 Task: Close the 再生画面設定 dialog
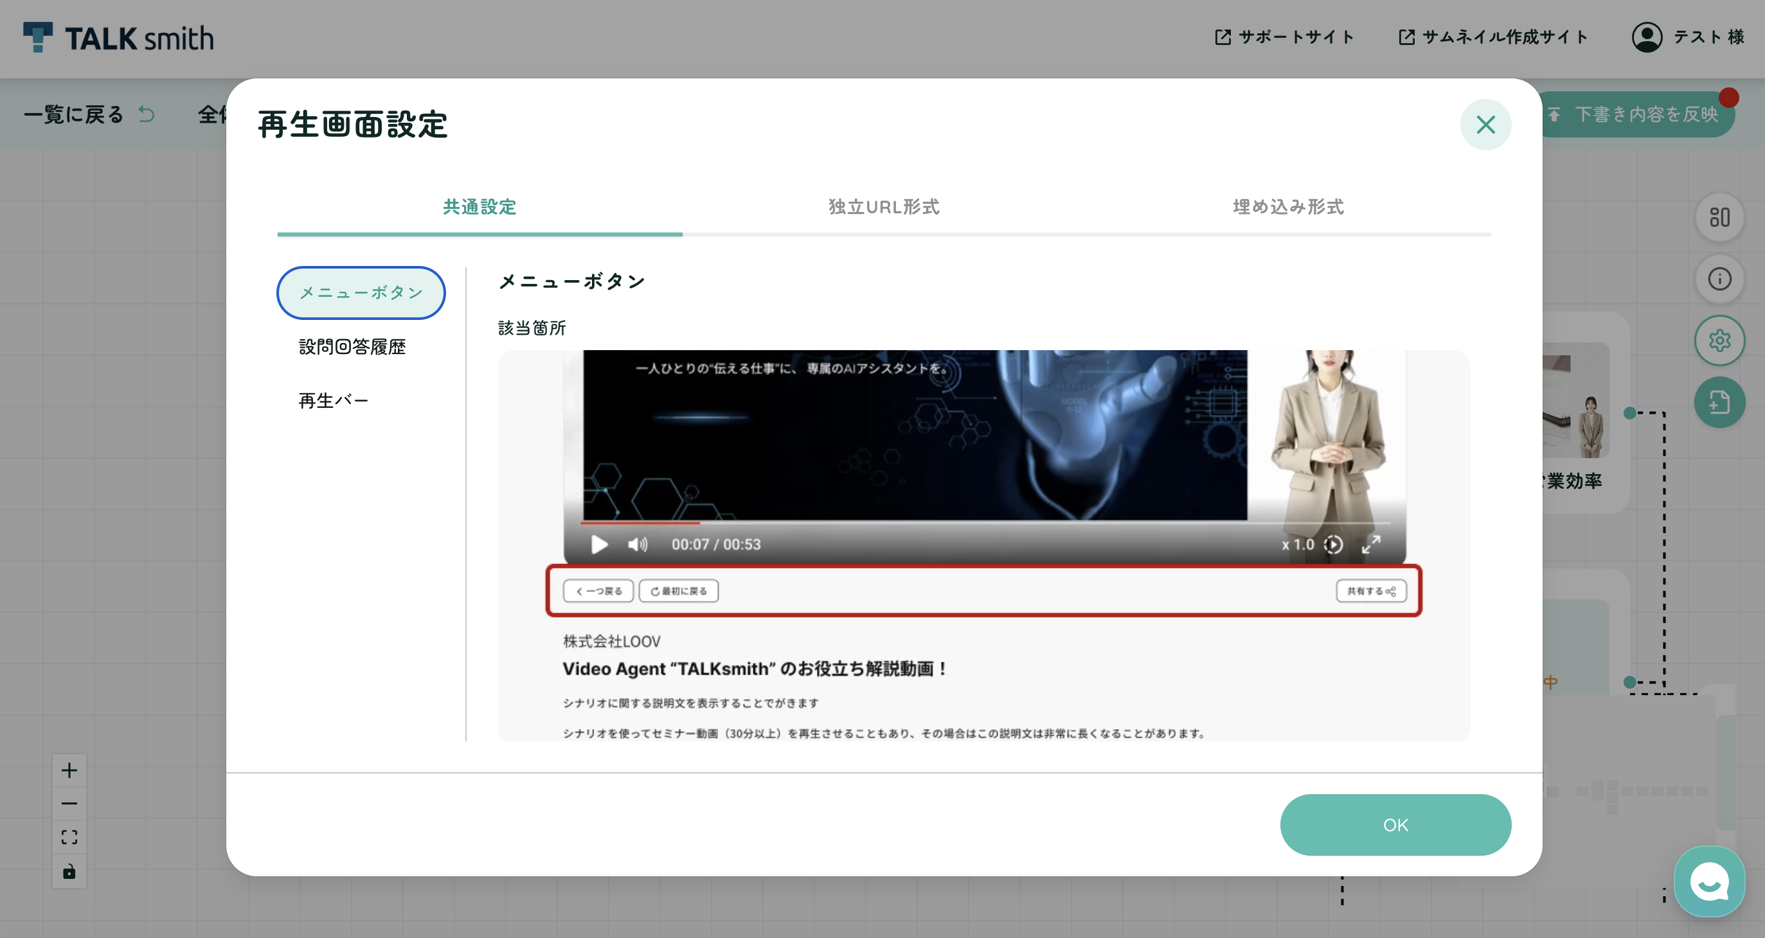pos(1485,125)
